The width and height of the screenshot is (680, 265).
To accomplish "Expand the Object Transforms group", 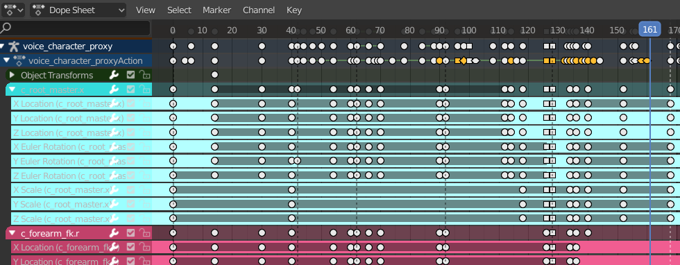I will click(12, 75).
